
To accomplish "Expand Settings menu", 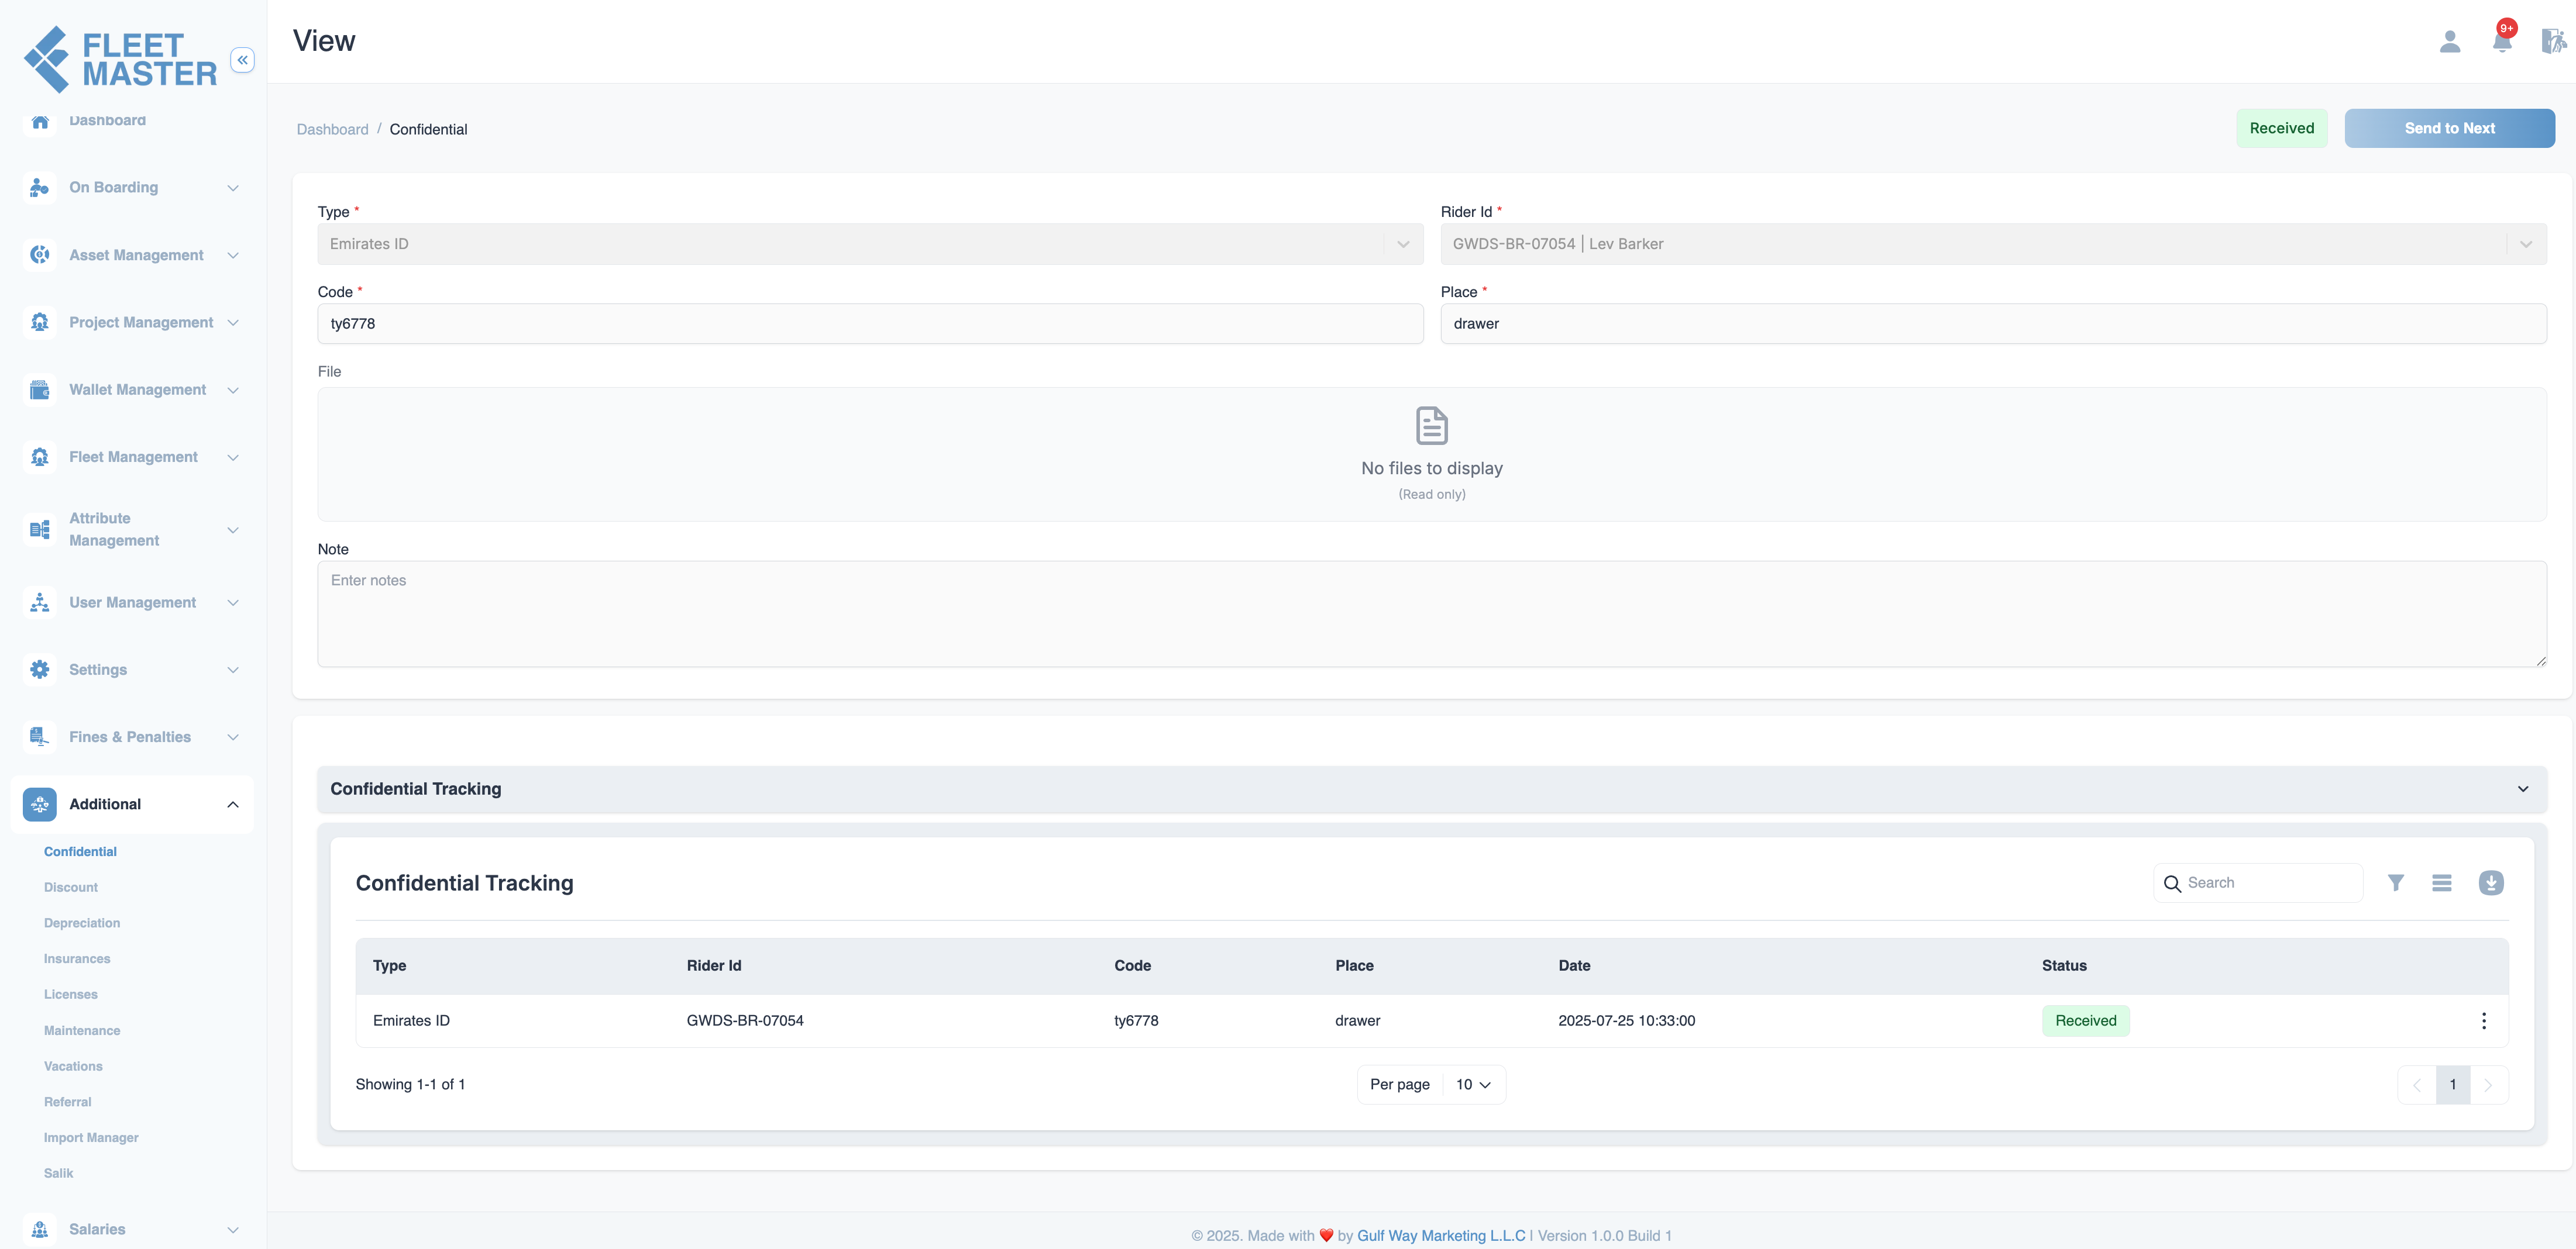I will click(x=233, y=670).
